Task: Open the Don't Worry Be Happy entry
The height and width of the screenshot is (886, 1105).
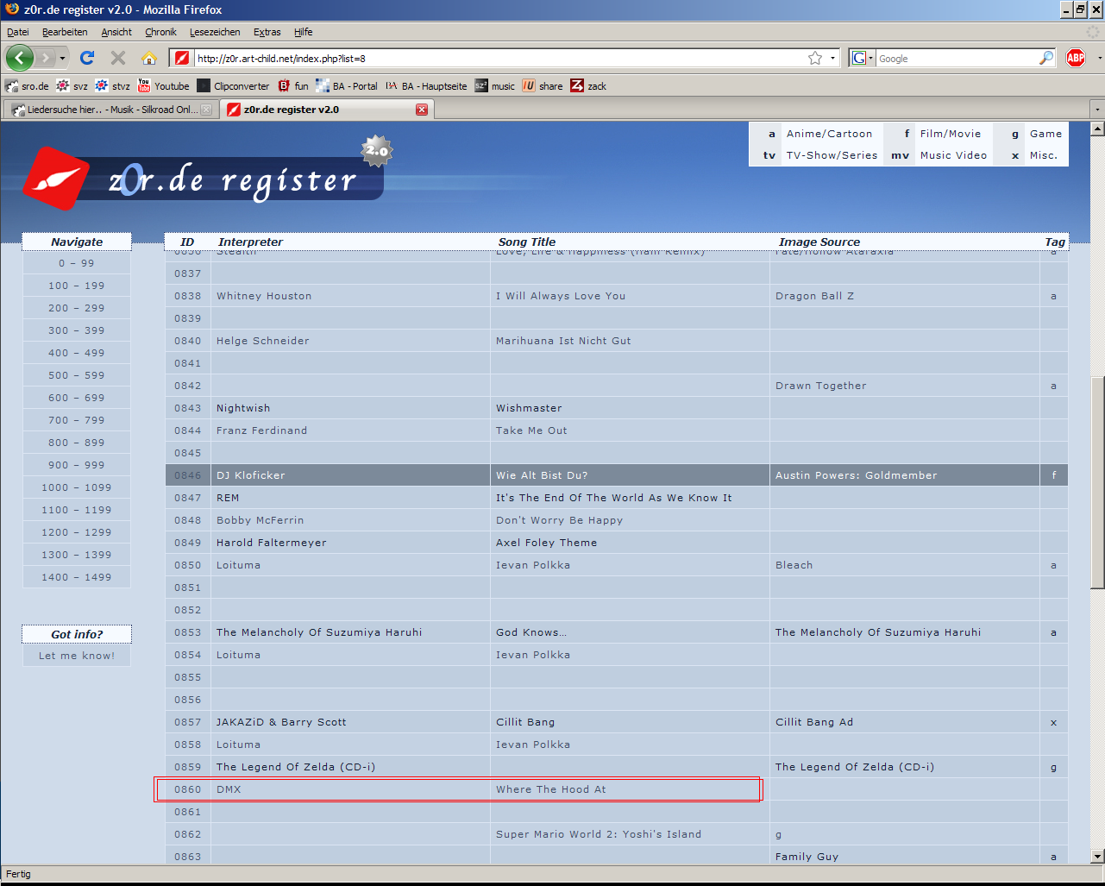Action: coord(559,520)
